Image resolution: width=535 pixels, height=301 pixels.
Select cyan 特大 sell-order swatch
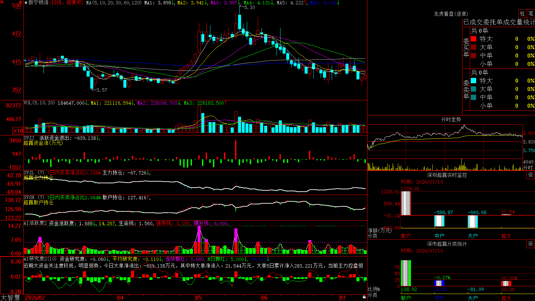tap(473, 81)
